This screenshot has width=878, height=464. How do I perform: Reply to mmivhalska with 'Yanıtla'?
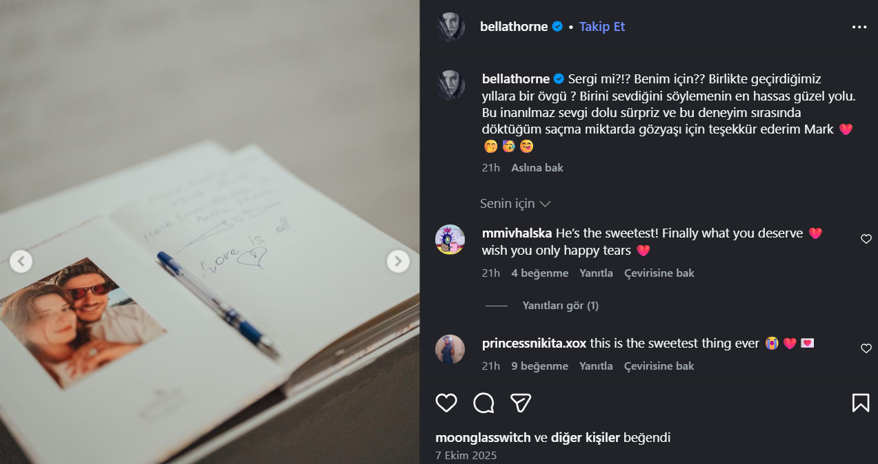[596, 273]
